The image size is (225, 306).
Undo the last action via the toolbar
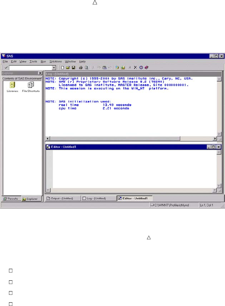110,67
